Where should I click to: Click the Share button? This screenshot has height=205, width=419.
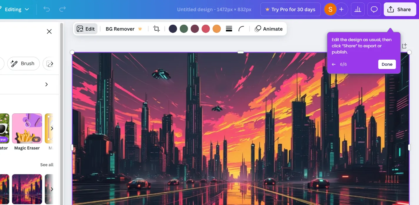tap(400, 9)
